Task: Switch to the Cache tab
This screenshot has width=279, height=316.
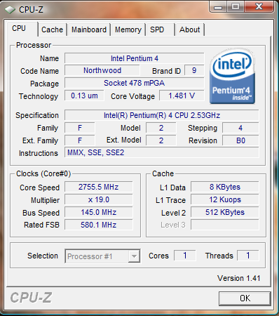Action: (x=53, y=29)
